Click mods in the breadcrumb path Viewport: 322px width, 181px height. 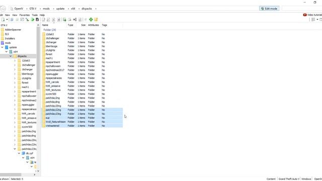[x=46, y=9]
